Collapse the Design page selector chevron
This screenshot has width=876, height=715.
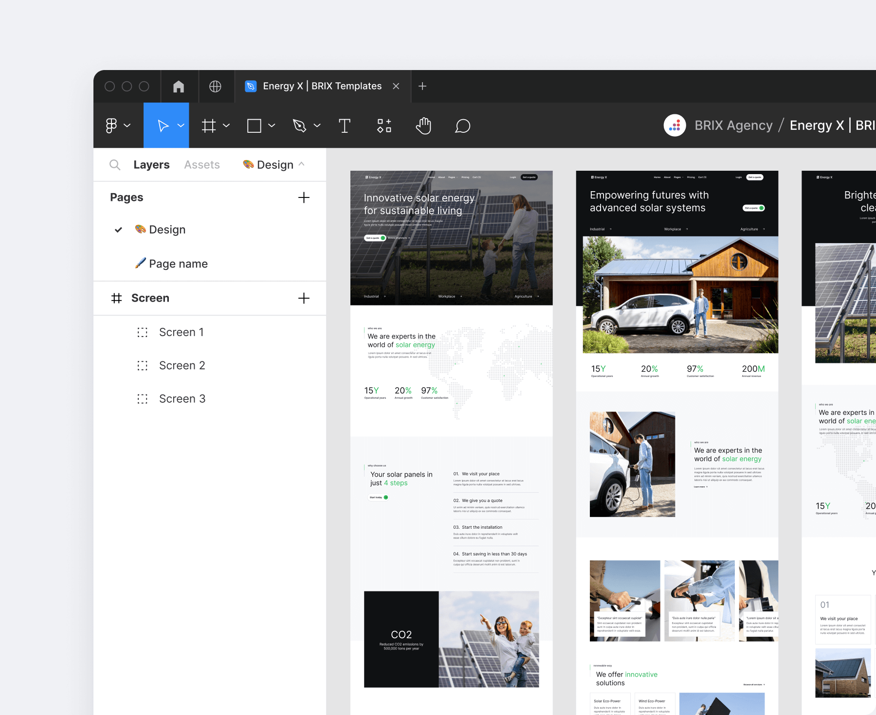302,164
